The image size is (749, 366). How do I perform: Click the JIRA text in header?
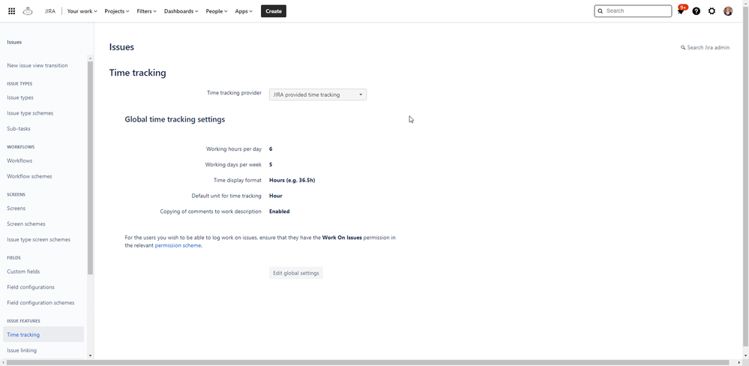pos(50,11)
